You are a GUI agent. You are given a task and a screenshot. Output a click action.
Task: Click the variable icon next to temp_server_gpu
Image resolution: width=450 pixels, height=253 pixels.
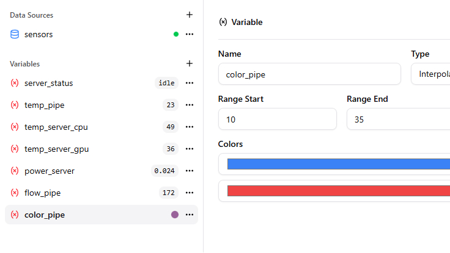click(15, 149)
